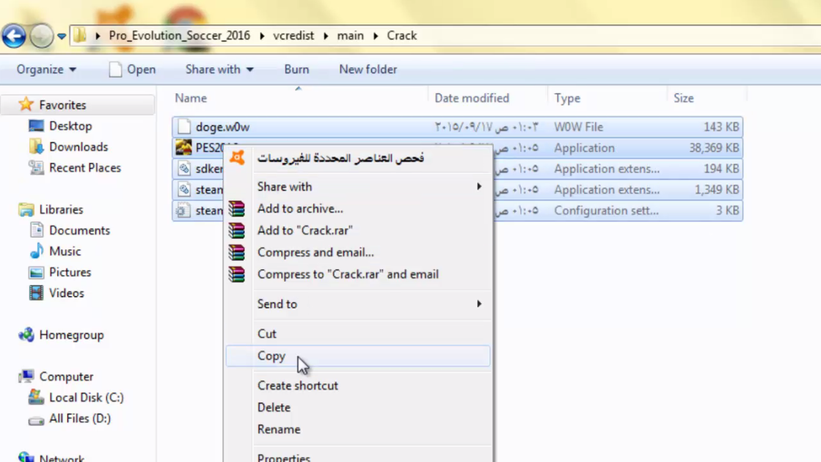Screen dimensions: 821x462
Task: Open All Files (D:) drive
Action: click(80, 419)
